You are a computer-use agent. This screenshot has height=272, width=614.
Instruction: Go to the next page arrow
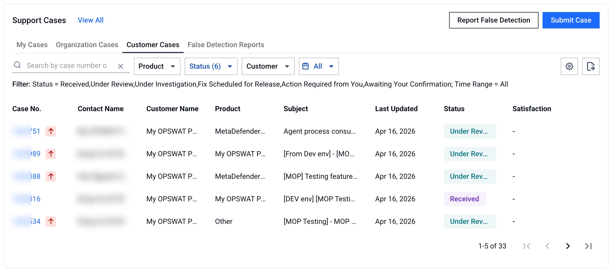568,246
